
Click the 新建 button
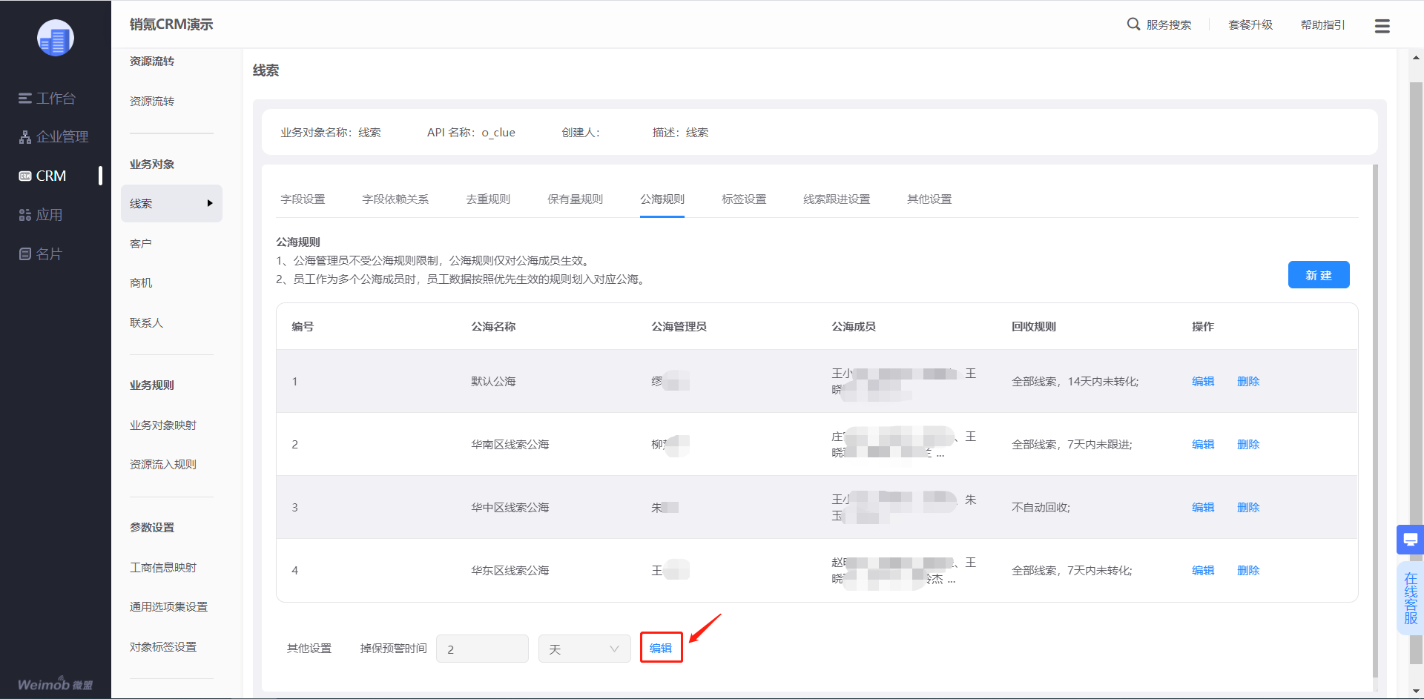coord(1319,275)
